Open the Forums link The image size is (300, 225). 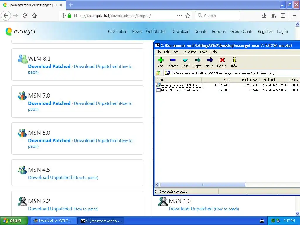[219, 31]
